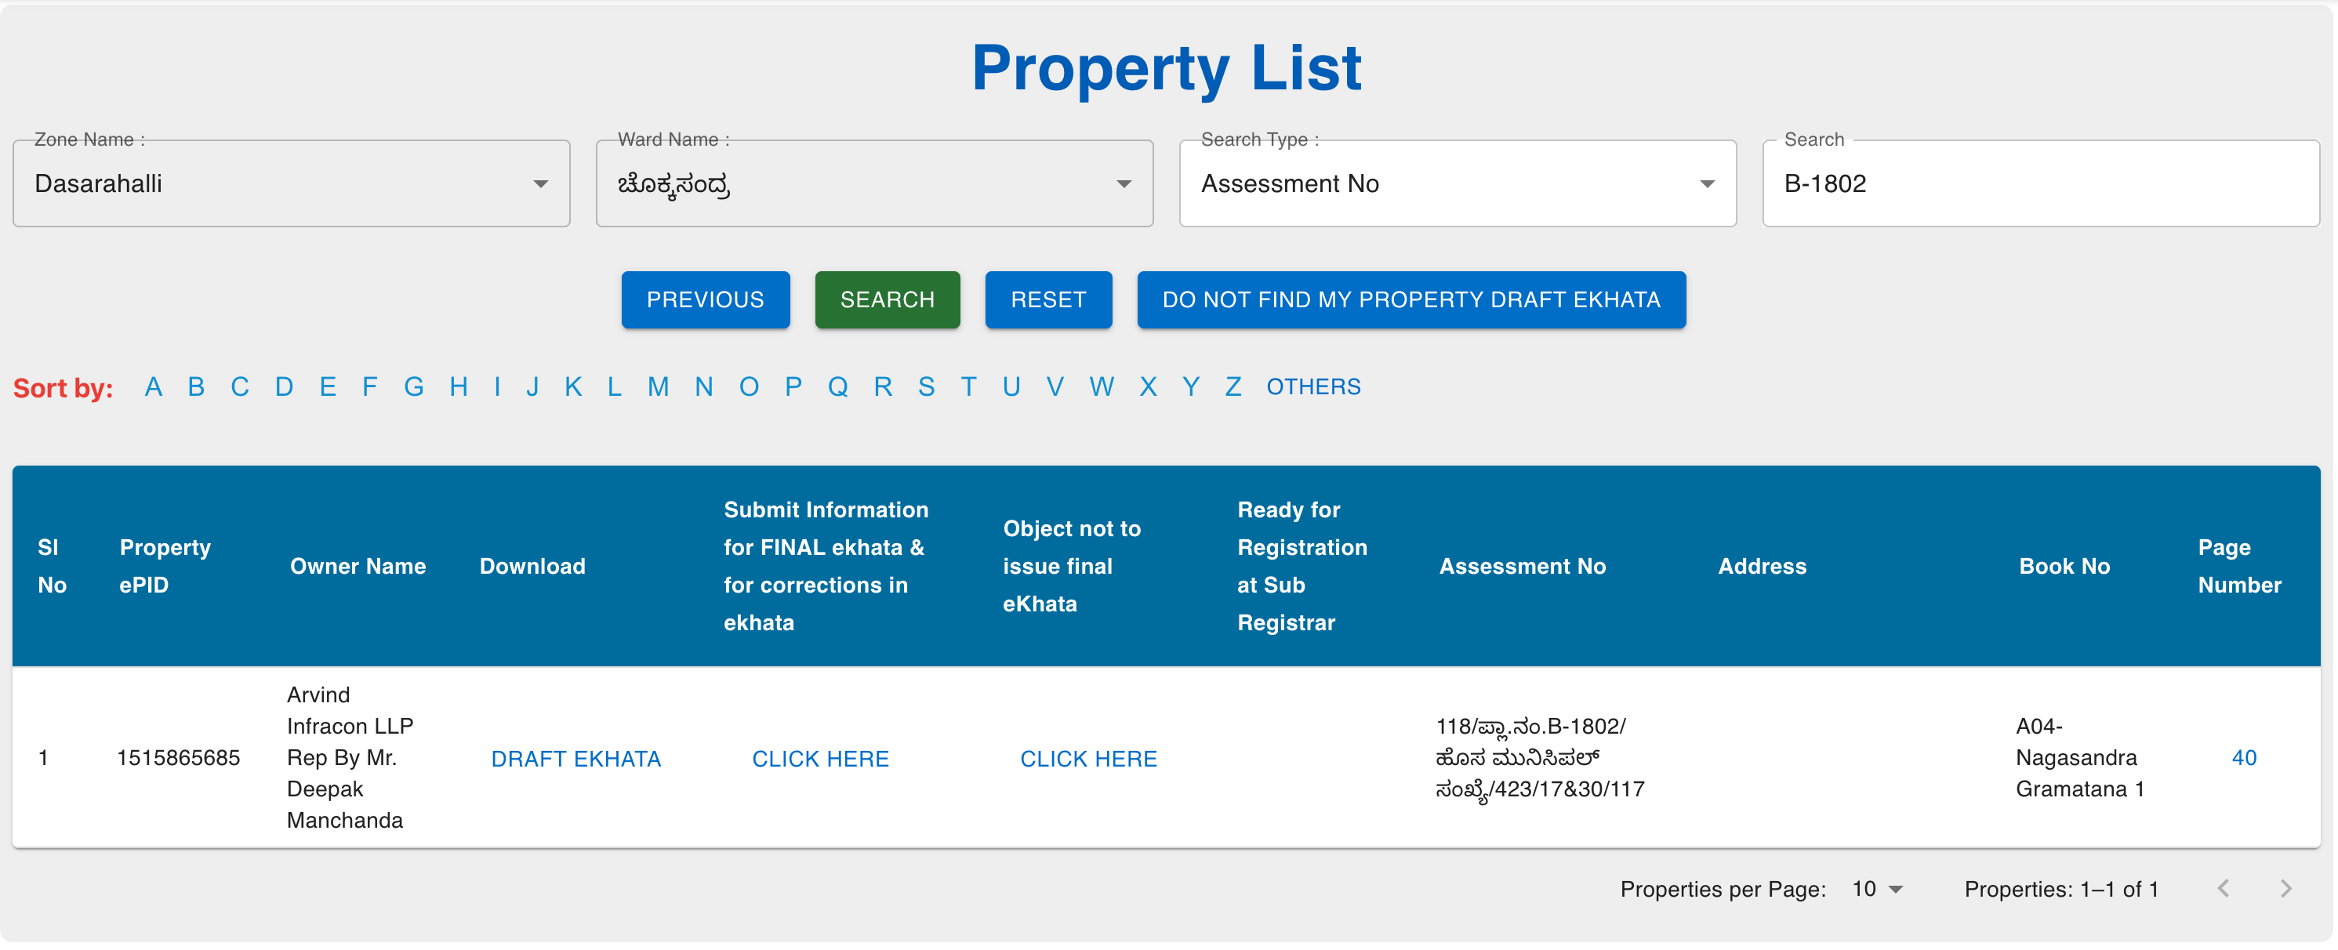Open the Zone Name dropdown
Image resolution: width=2338 pixels, height=950 pixels.
pos(290,183)
